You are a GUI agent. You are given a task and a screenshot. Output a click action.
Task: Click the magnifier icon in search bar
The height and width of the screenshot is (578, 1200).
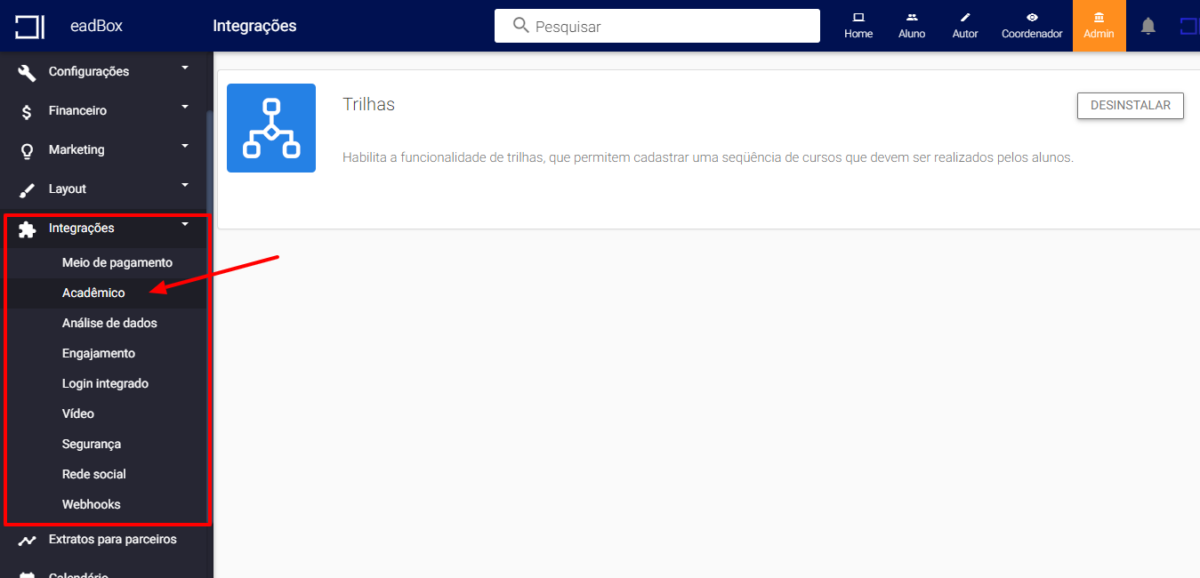click(521, 26)
